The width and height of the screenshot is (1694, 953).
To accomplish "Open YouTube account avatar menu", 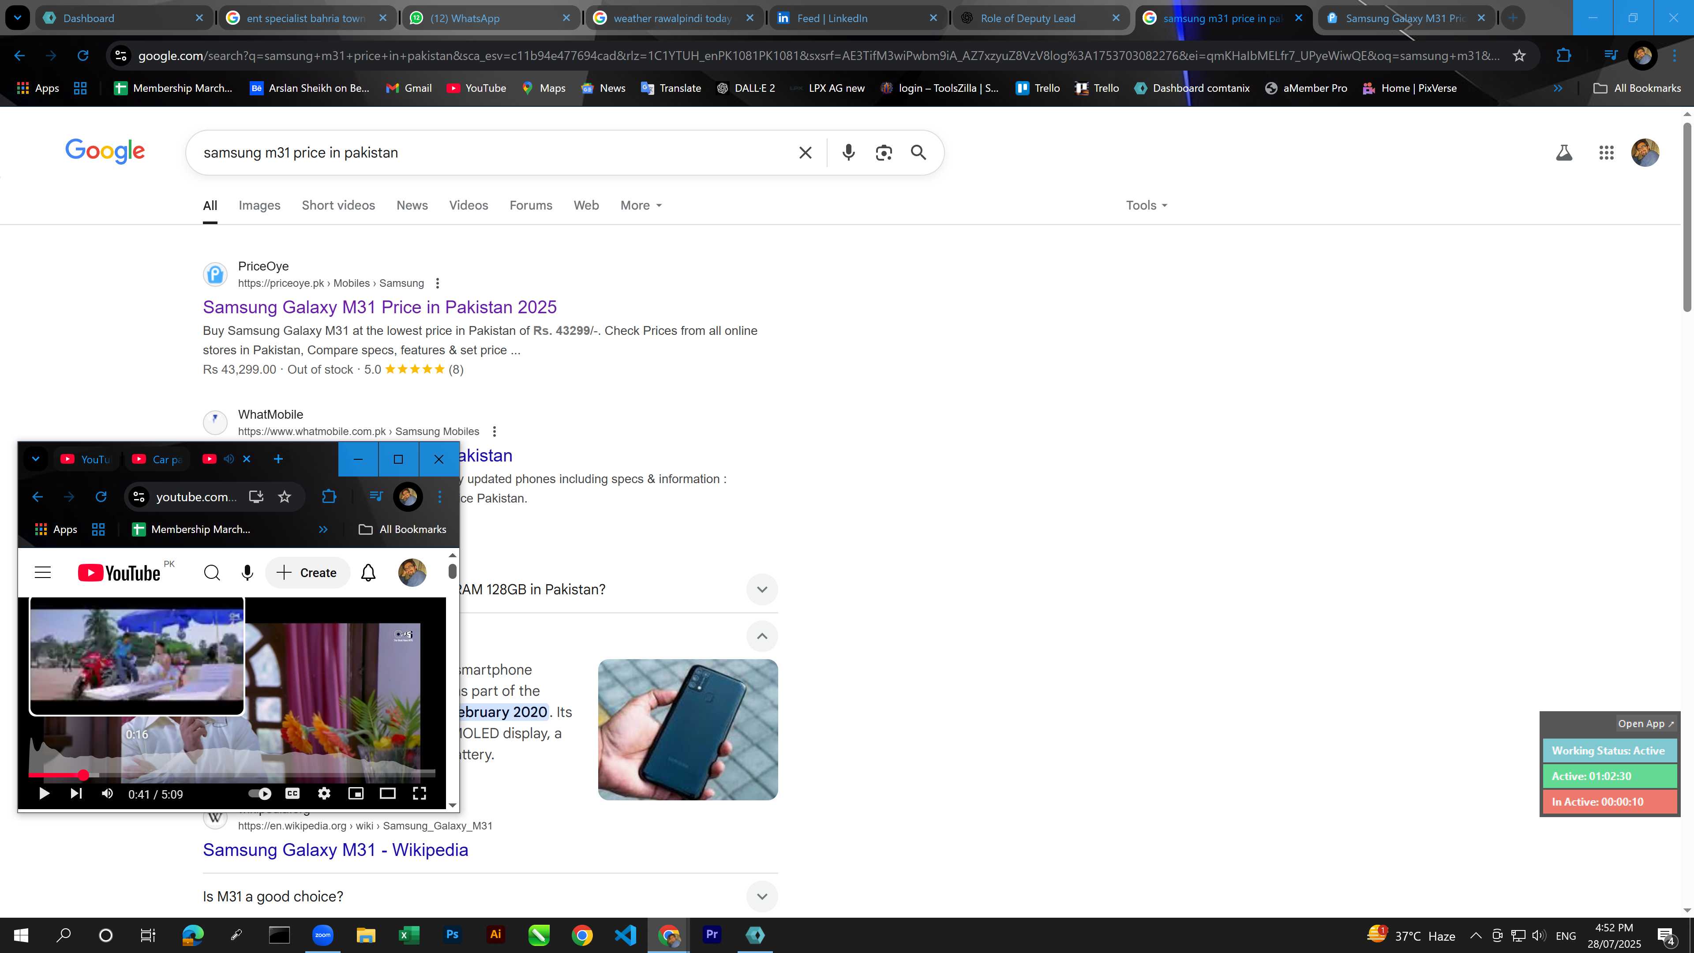I will (412, 573).
